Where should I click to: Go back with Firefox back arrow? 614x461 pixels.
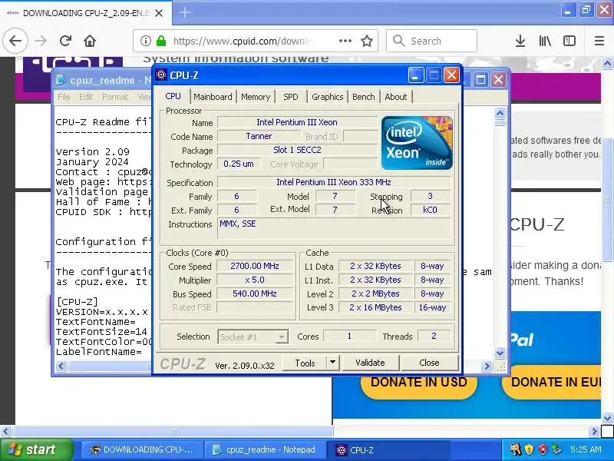point(15,41)
